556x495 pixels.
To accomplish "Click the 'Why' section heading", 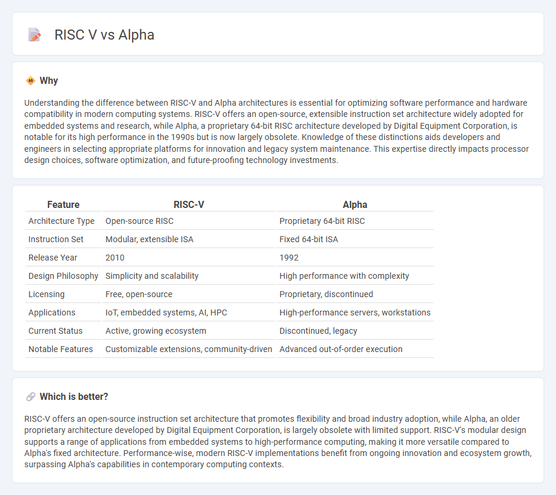I will pyautogui.click(x=49, y=81).
